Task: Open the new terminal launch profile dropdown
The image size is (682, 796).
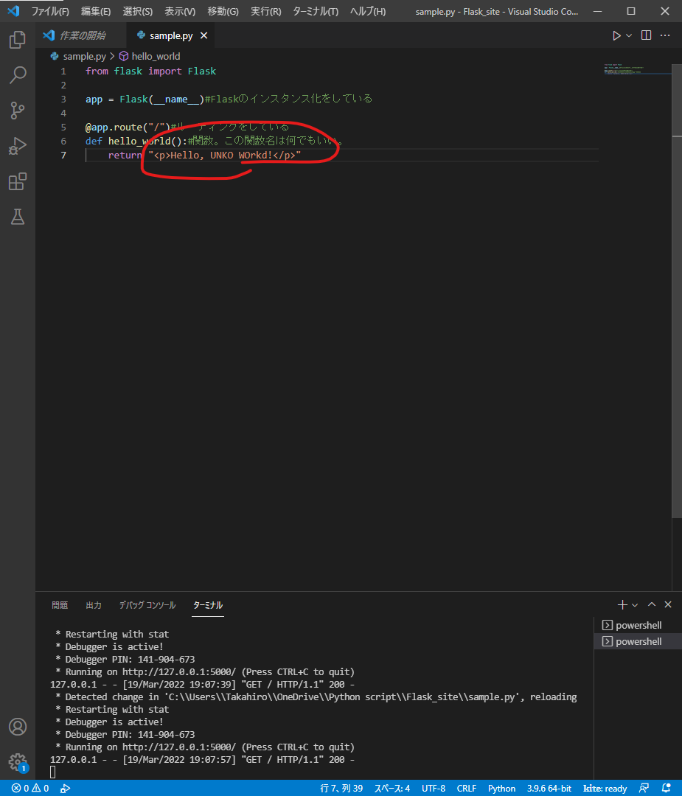Action: pos(635,605)
